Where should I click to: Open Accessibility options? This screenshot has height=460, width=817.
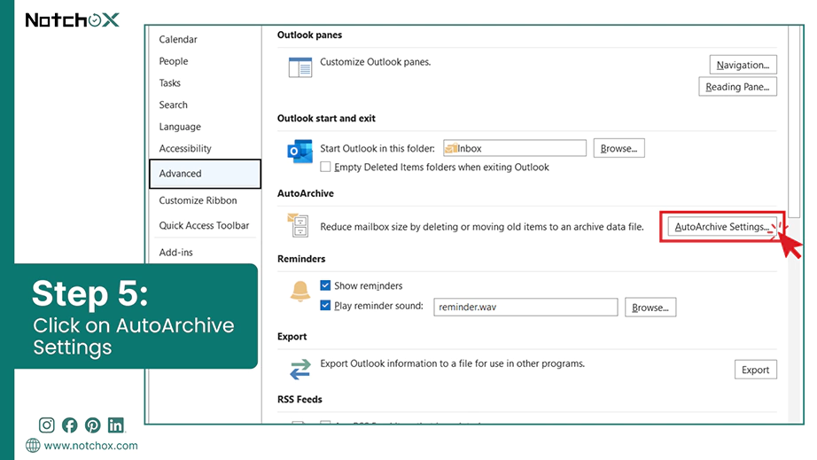pos(185,149)
